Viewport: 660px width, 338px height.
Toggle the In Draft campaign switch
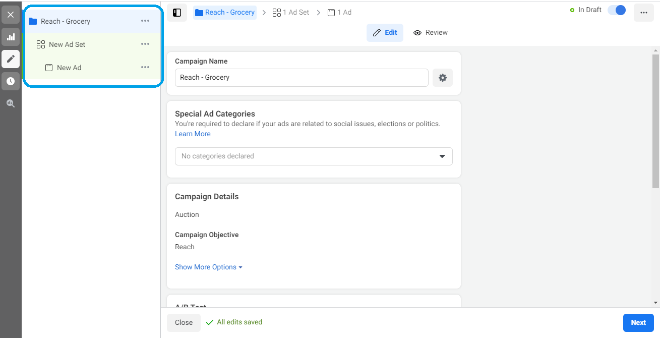pyautogui.click(x=617, y=10)
